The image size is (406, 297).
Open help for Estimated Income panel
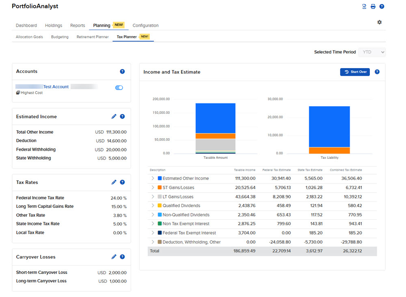pos(122,117)
